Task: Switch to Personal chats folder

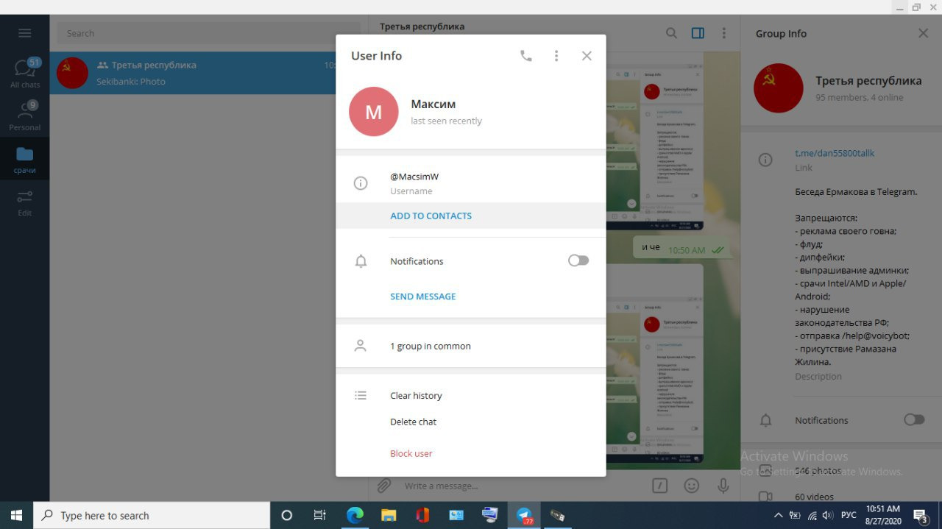Action: tap(25, 116)
